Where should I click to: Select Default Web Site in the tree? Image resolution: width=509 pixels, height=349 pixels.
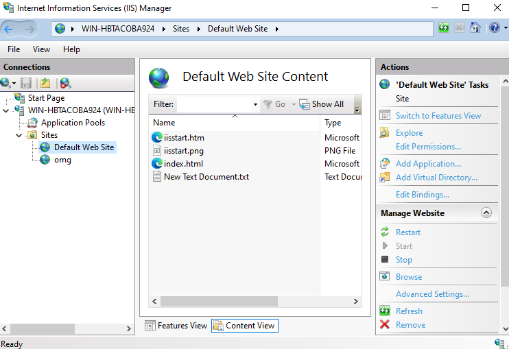point(84,147)
